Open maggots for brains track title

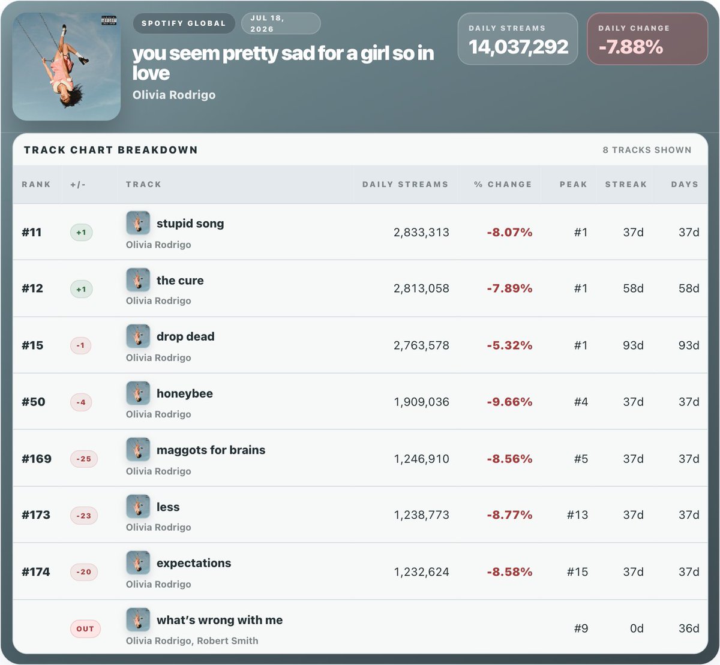click(x=211, y=450)
